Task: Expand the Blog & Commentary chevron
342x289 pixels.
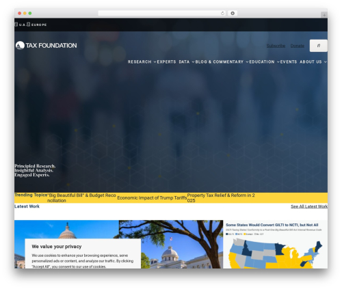Action: [247, 62]
